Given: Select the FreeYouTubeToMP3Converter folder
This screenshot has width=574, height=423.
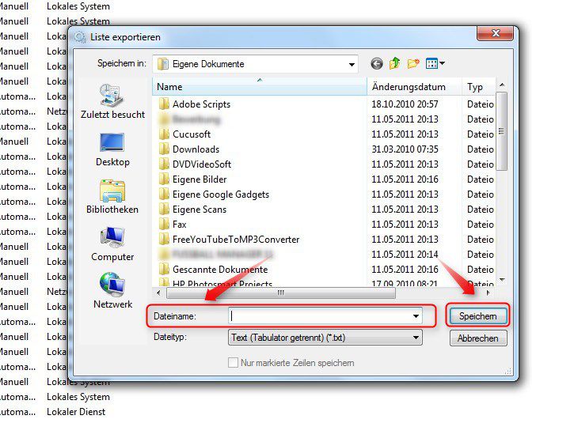Looking at the screenshot, I should tap(229, 239).
